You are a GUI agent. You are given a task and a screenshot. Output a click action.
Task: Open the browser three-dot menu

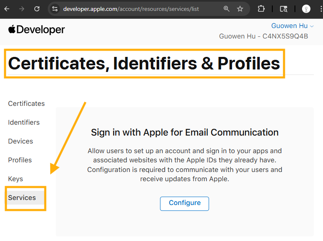(320, 9)
